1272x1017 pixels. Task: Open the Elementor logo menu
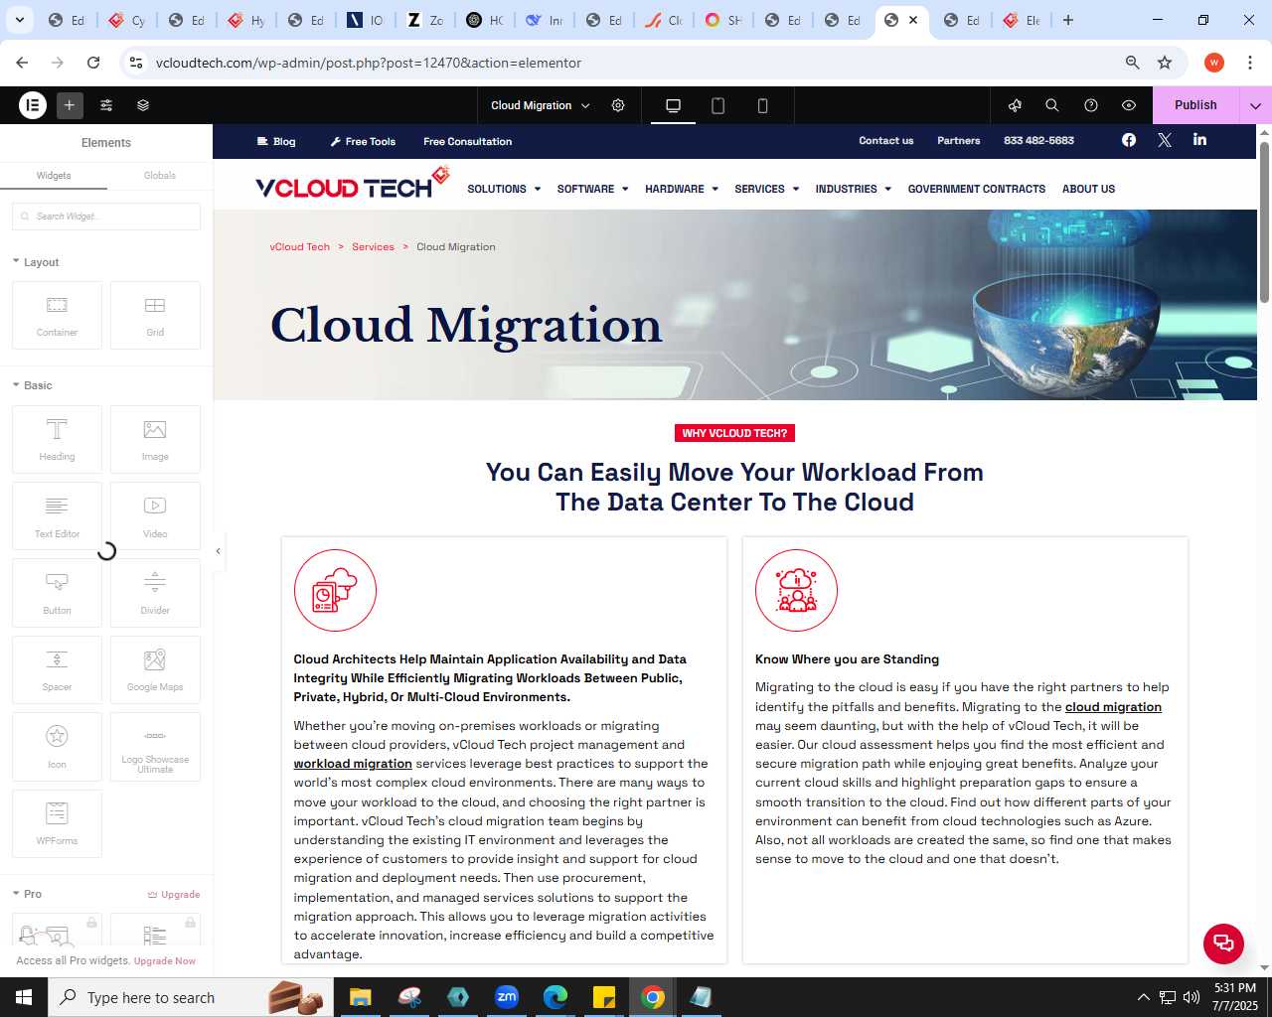[33, 104]
